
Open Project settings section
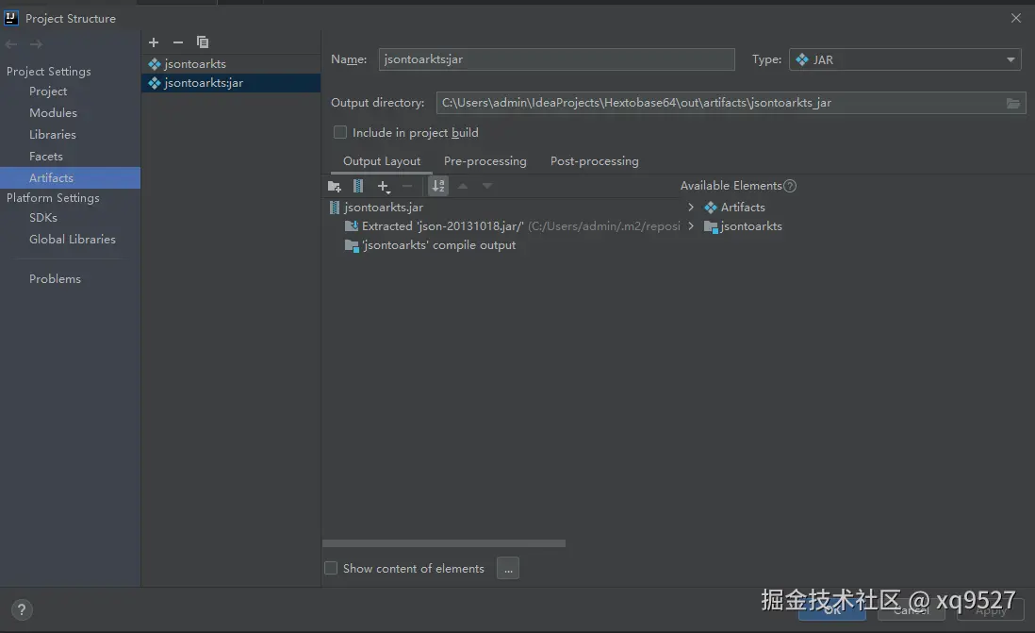48,92
